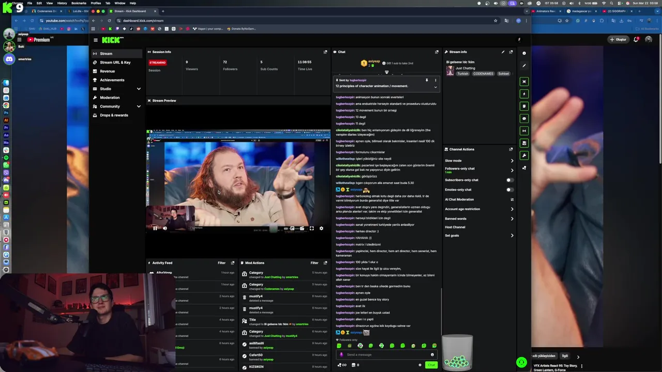Expand the Community sidebar section
Screen dimensions: 662x372
click(x=139, y=106)
